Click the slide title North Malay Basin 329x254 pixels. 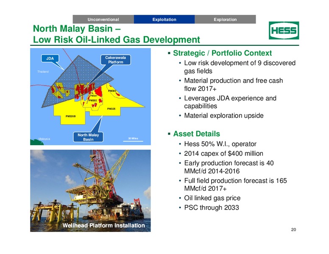coord(77,29)
